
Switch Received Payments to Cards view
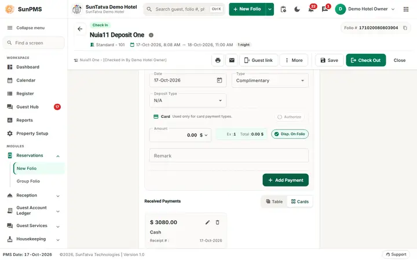pyautogui.click(x=300, y=202)
